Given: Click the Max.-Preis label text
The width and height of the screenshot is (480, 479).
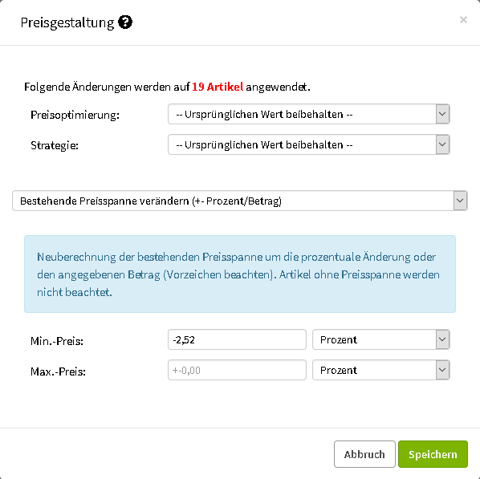Looking at the screenshot, I should [x=58, y=371].
